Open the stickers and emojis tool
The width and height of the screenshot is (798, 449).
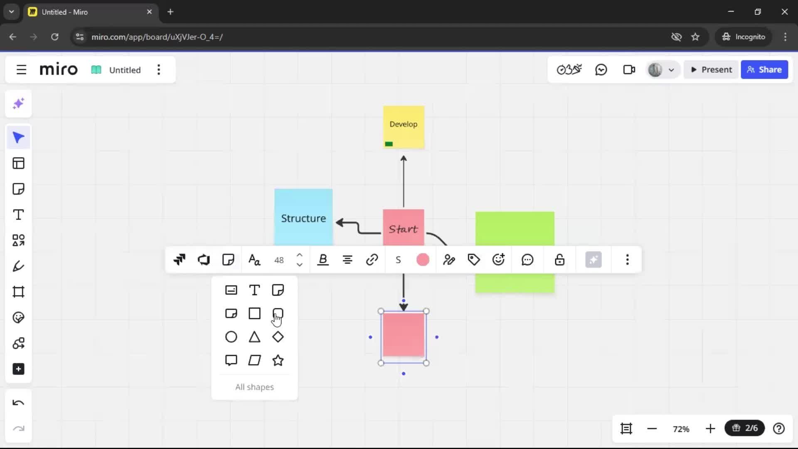[x=18, y=318]
